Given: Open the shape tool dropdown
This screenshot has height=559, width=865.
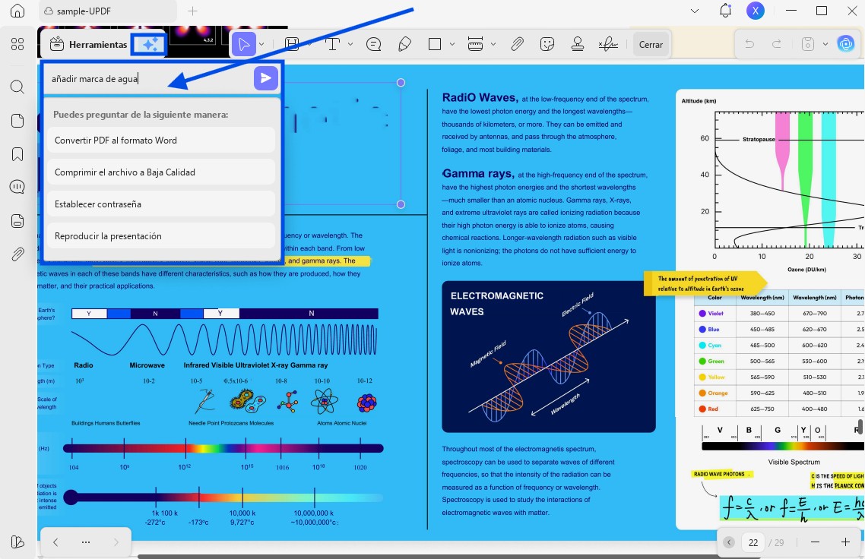Looking at the screenshot, I should pos(452,44).
